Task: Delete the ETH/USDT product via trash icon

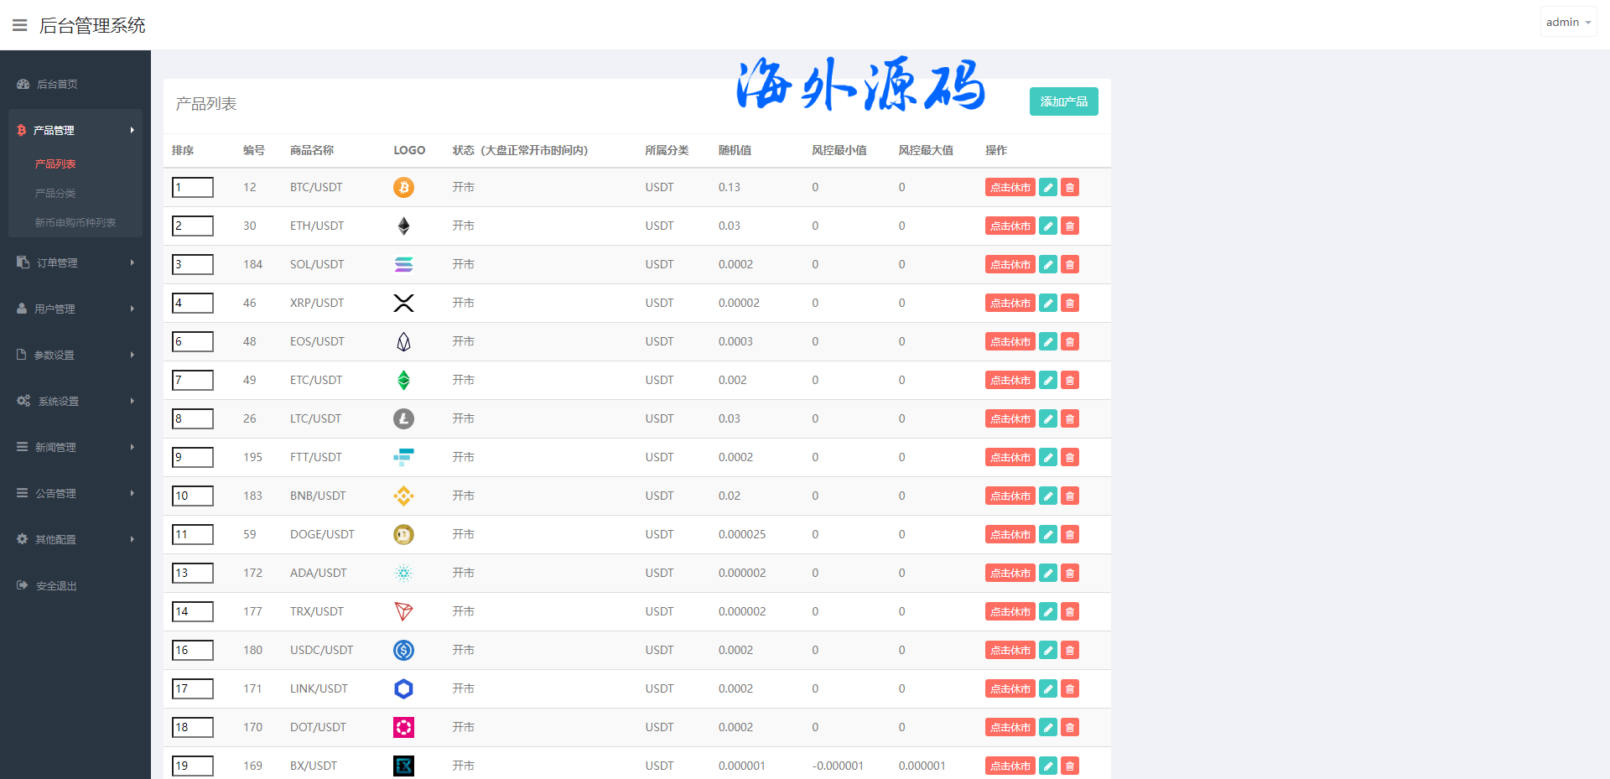Action: [1069, 226]
